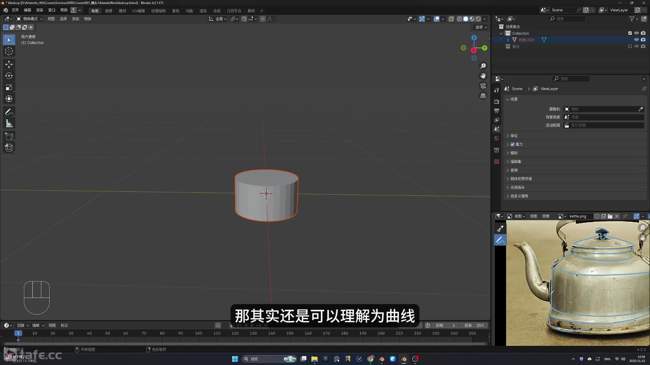Click frame 100 on the timeline
Image resolution: width=650 pixels, height=365 pixels.
tap(199, 334)
